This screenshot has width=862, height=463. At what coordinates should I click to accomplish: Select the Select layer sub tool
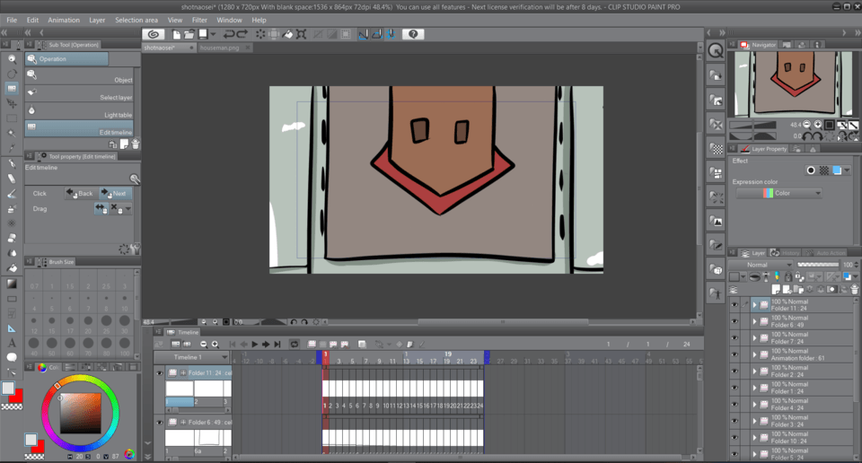click(79, 94)
